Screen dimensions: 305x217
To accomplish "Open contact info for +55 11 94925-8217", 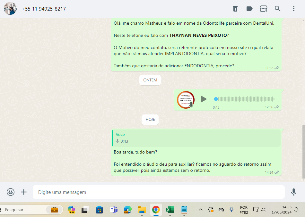I will [44, 9].
